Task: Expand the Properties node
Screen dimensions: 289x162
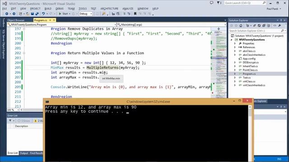Action: [x=235, y=44]
